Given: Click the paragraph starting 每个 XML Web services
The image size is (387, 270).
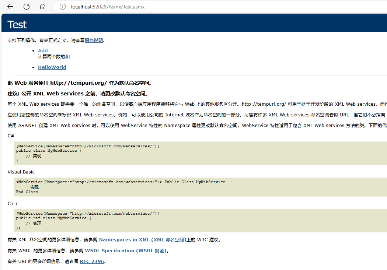Looking at the screenshot, I should (x=197, y=104).
